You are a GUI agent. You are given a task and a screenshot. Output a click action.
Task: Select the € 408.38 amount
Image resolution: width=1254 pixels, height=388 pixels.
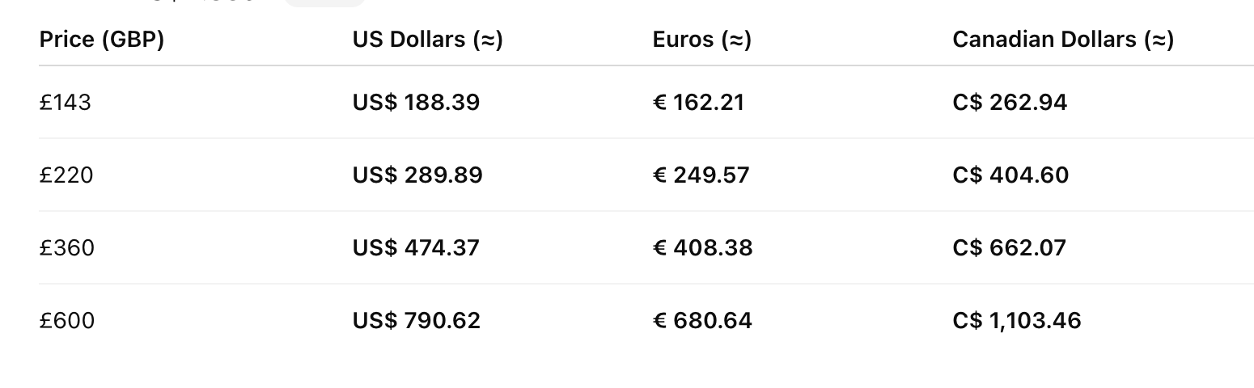pos(702,248)
